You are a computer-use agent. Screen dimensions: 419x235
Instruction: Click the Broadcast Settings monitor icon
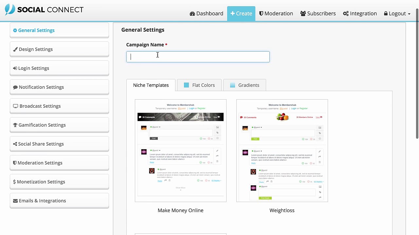click(15, 106)
